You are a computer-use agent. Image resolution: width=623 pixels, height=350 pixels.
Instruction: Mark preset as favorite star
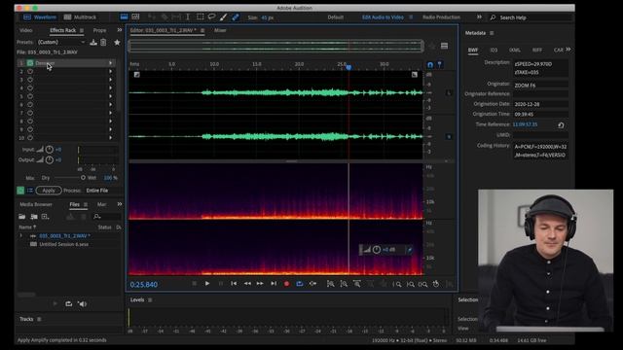tap(117, 42)
